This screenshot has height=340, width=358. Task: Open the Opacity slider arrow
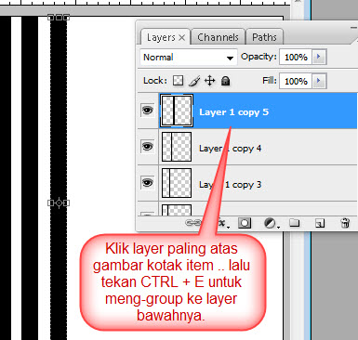pyautogui.click(x=319, y=57)
